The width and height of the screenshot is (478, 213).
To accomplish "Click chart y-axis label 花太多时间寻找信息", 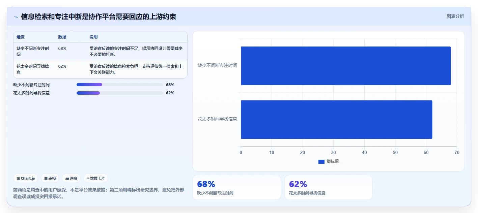I will 217,119.
